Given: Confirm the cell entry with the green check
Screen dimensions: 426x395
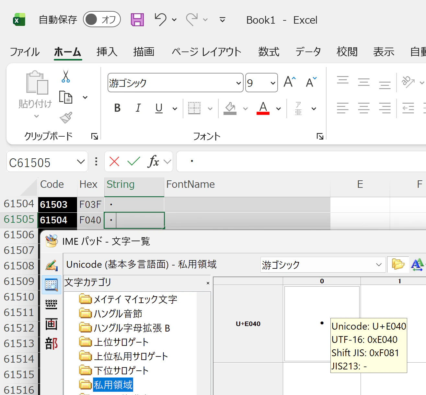Looking at the screenshot, I should click(x=133, y=161).
